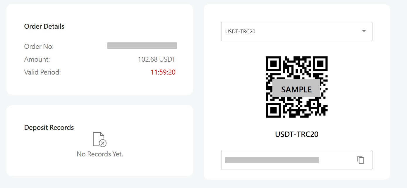Click the 102.68 USDT amount value
The width and height of the screenshot is (407, 188).
tap(157, 60)
